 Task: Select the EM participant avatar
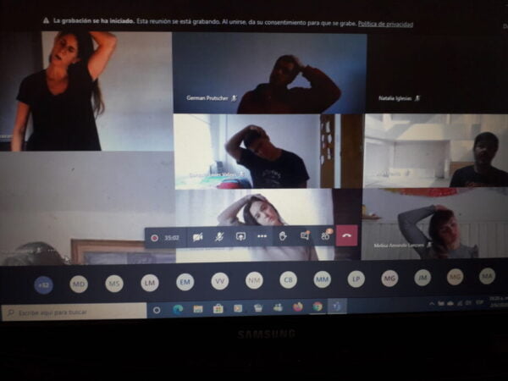tap(185, 282)
